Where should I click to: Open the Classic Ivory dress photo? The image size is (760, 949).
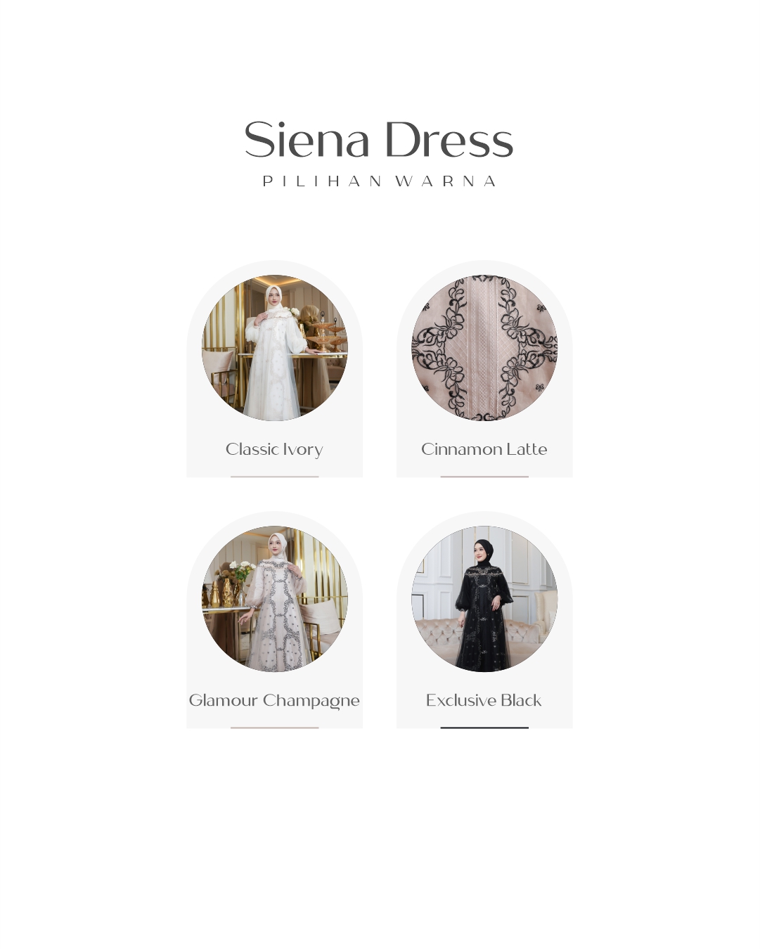(x=275, y=348)
